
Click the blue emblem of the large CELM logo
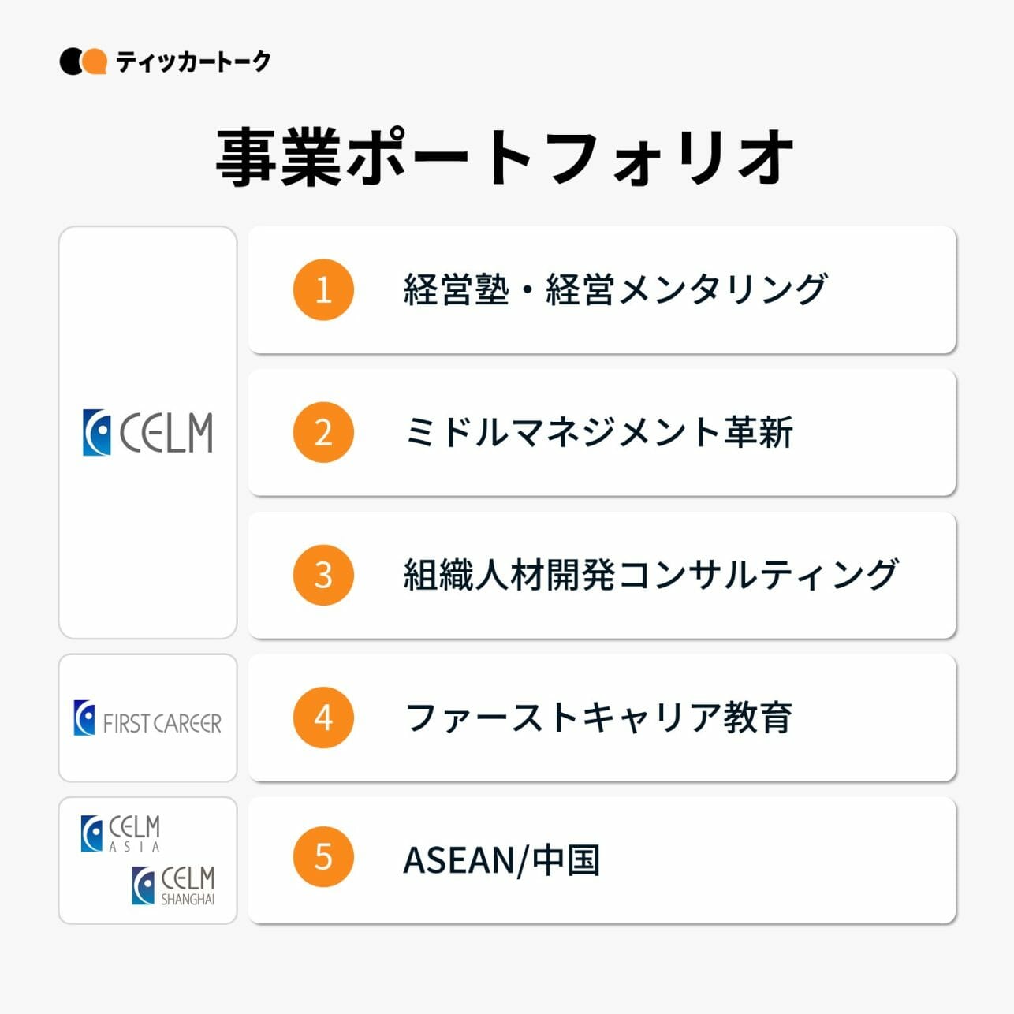[97, 432]
